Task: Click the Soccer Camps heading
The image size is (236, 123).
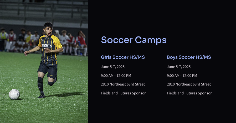Action: click(134, 40)
